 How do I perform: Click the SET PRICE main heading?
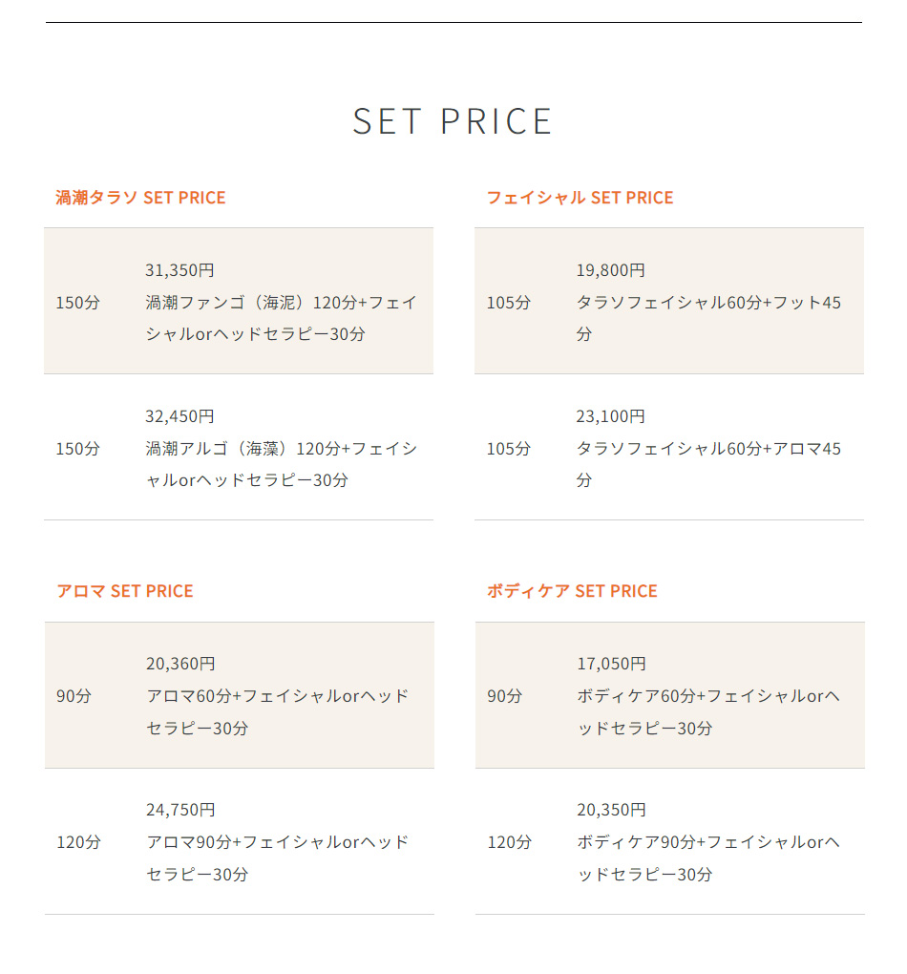453,121
